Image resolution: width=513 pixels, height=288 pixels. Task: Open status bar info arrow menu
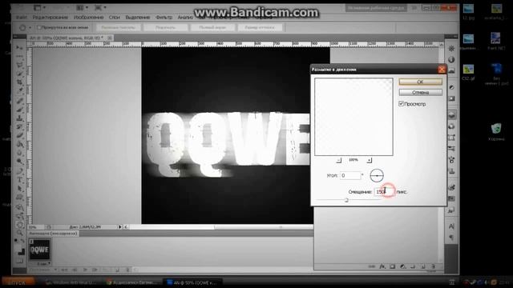pyautogui.click(x=119, y=226)
